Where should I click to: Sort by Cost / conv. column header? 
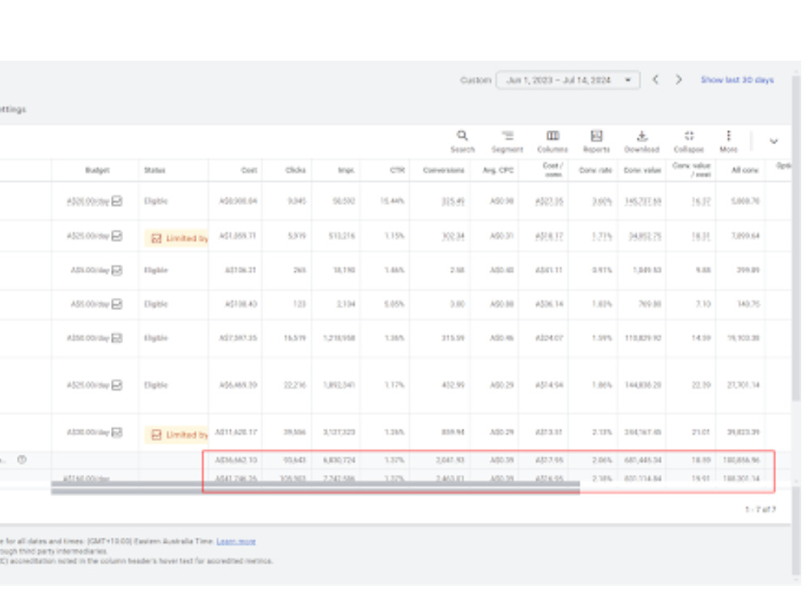point(552,170)
